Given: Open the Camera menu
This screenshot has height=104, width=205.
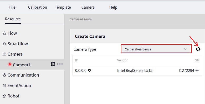Looking at the screenshot, I should pos(88,7).
